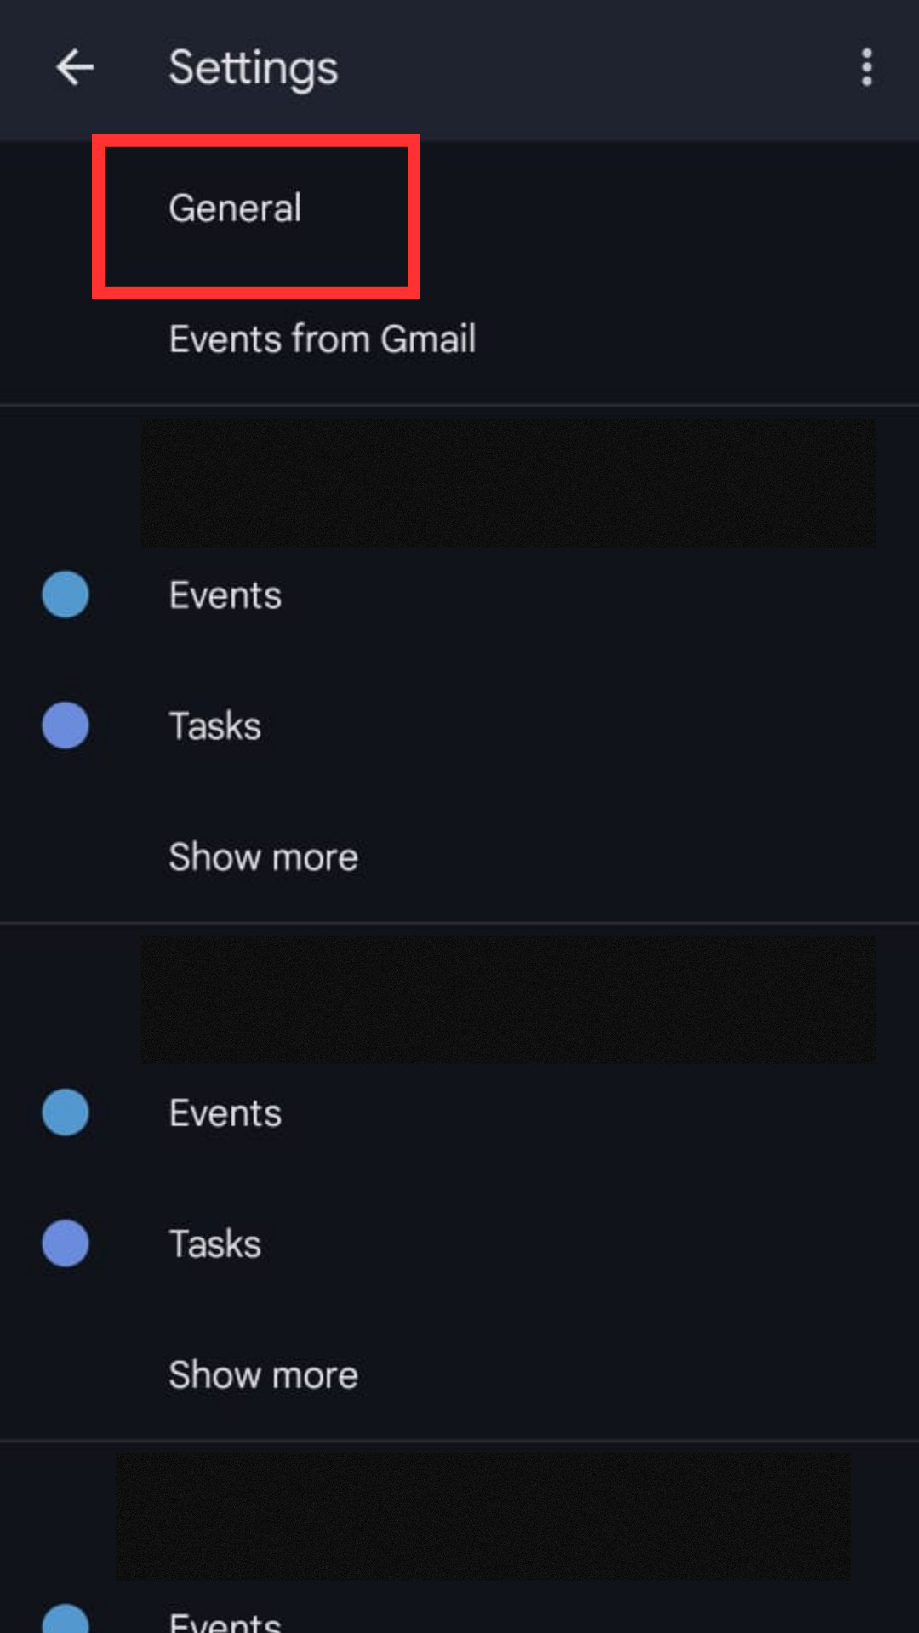Image resolution: width=919 pixels, height=1633 pixels.
Task: Select the third redacted account header
Action: click(x=482, y=1516)
